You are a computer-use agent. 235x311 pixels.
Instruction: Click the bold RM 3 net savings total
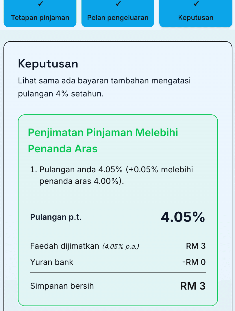coord(193,286)
